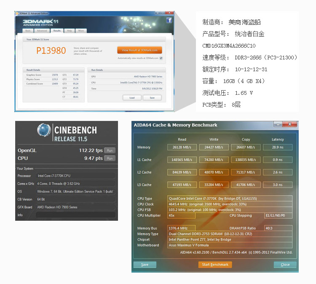Click the Load button in 3DMark

132,98
